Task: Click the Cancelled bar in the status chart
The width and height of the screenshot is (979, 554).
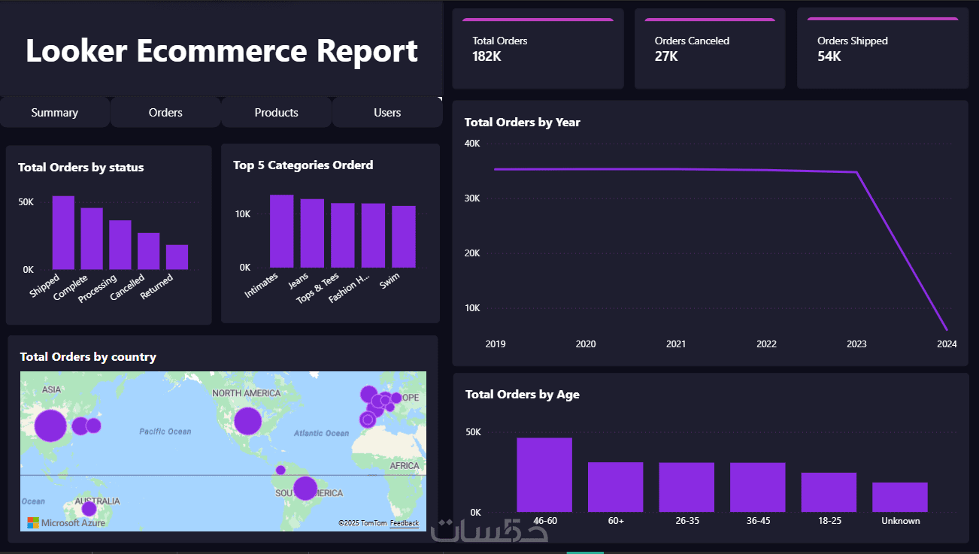Action: (149, 251)
